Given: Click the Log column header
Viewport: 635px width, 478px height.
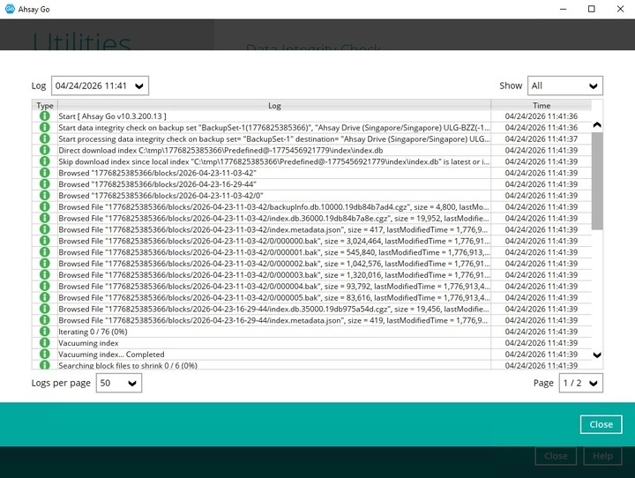Looking at the screenshot, I should pyautogui.click(x=274, y=105).
